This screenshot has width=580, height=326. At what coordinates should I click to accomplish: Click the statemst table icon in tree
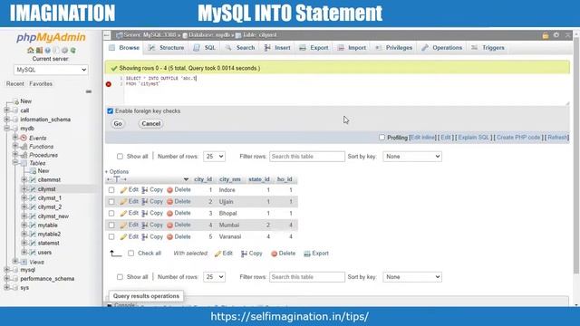33,244
